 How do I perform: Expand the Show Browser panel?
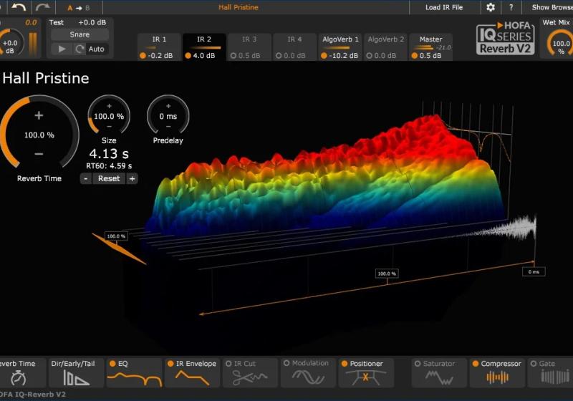point(552,7)
